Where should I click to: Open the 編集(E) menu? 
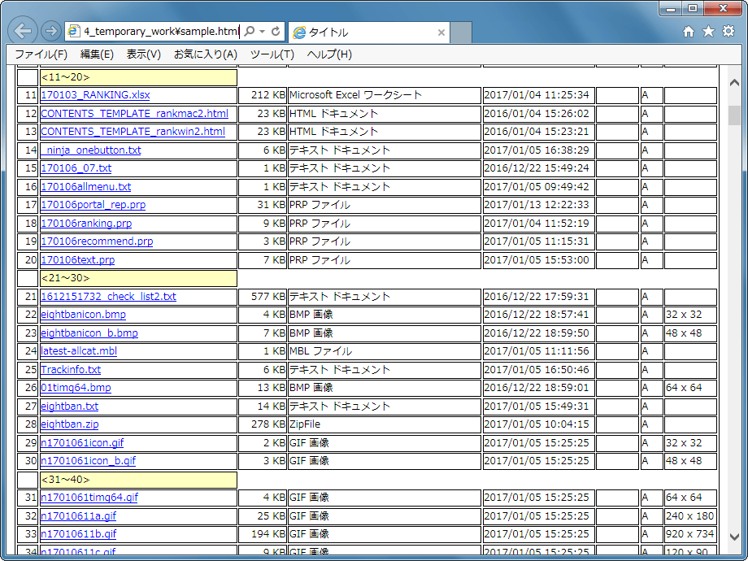click(x=97, y=54)
